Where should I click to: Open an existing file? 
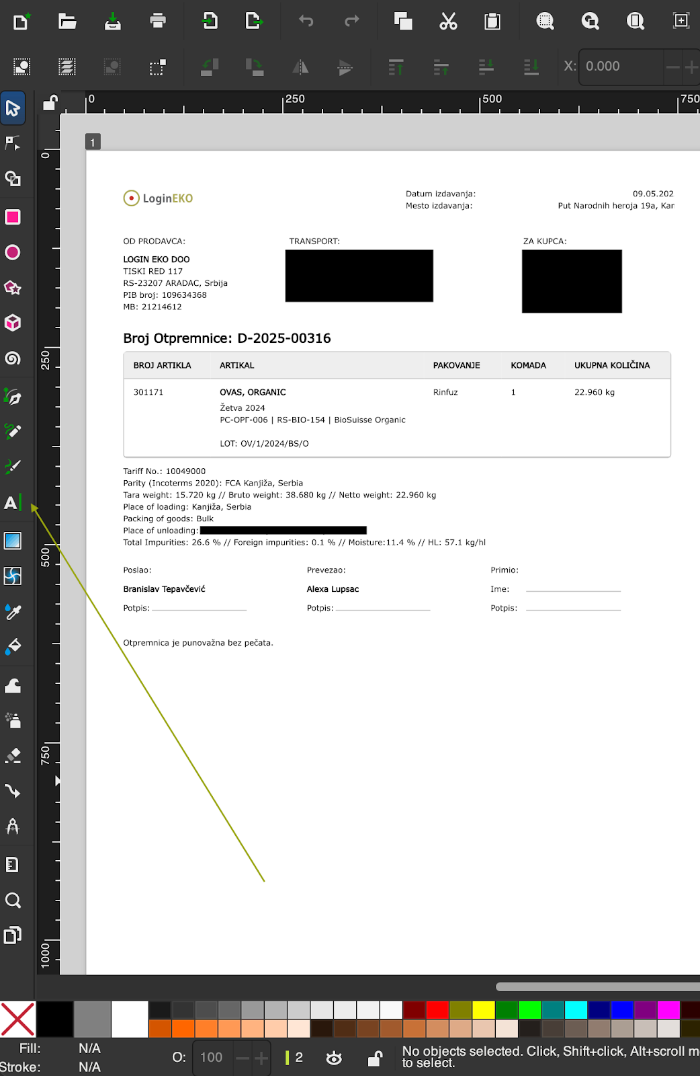coord(67,22)
